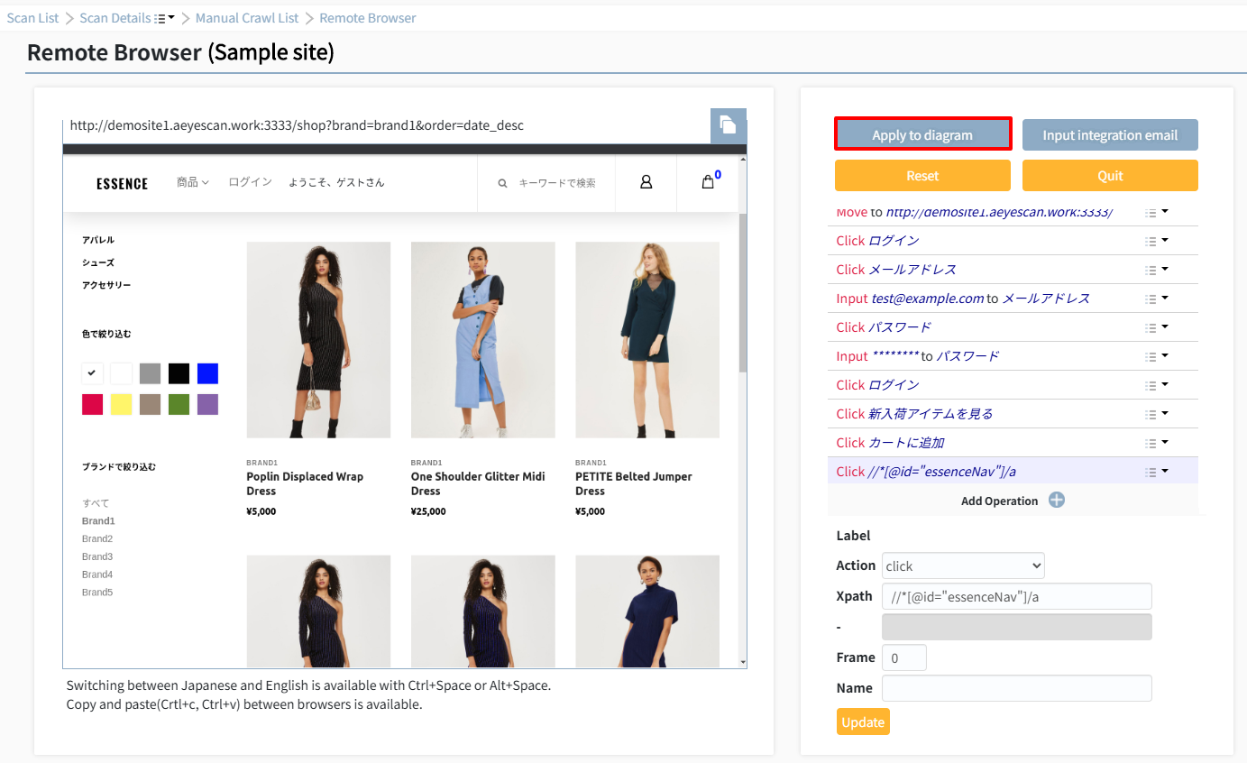This screenshot has width=1247, height=763.
Task: Select the red color swatch
Action: click(x=92, y=404)
